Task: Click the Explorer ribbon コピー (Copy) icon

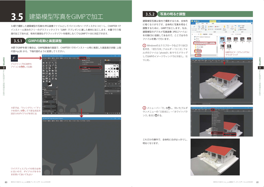Action: click(199, 28)
